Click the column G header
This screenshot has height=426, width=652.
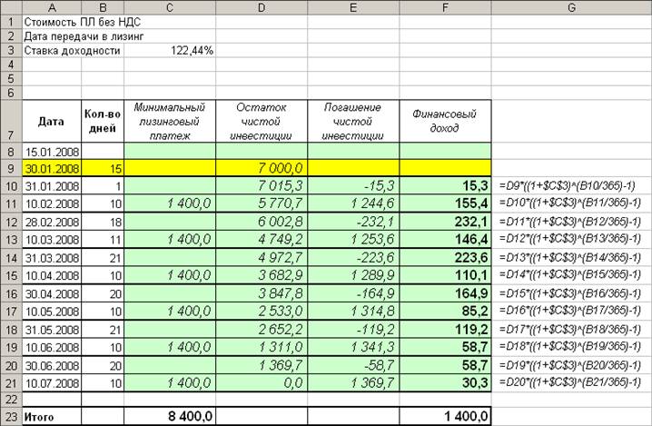click(570, 7)
